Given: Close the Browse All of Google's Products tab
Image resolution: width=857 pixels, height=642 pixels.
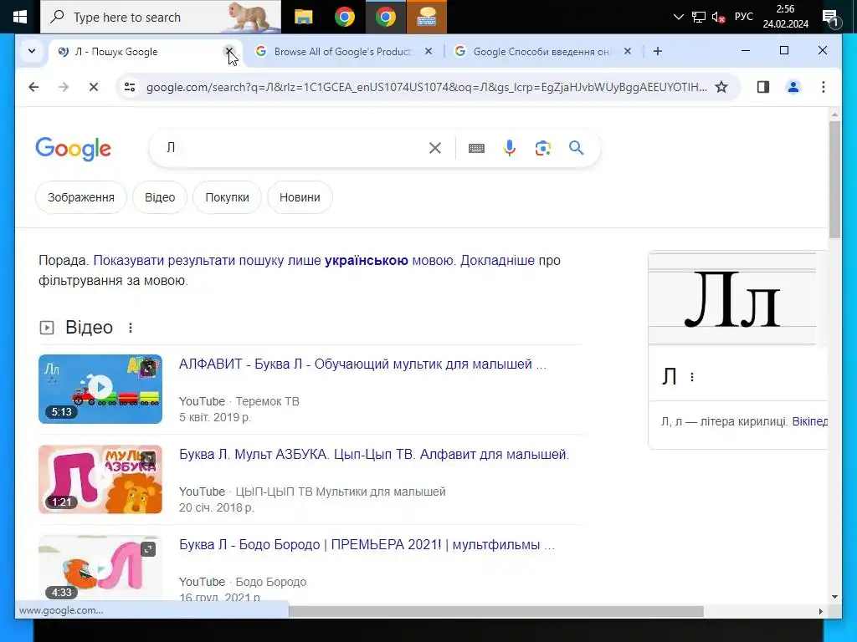Looking at the screenshot, I should coord(428,51).
